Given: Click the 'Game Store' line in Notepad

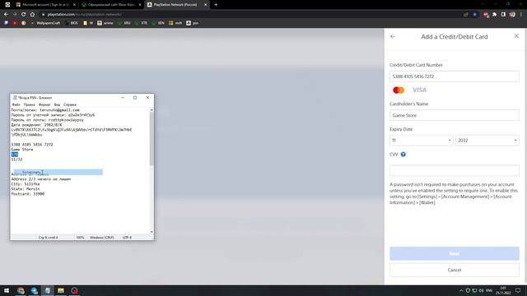Looking at the screenshot, I should pos(22,150).
